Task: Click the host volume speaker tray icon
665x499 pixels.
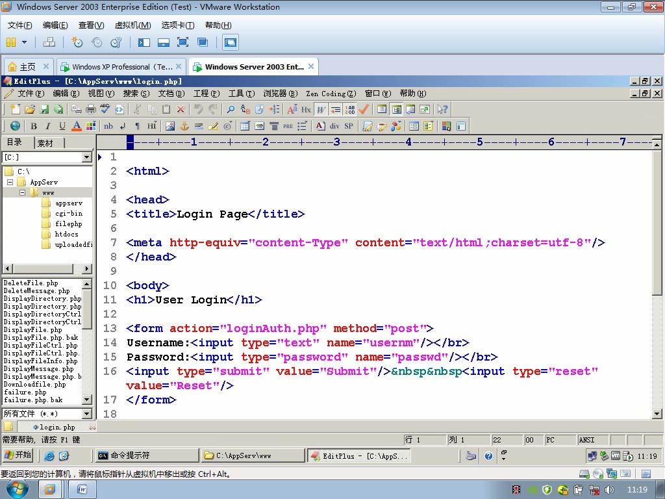Action: pyautogui.click(x=609, y=489)
